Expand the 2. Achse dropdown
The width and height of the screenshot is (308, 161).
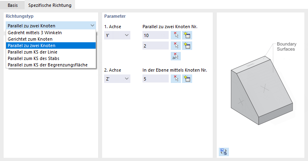[117, 78]
